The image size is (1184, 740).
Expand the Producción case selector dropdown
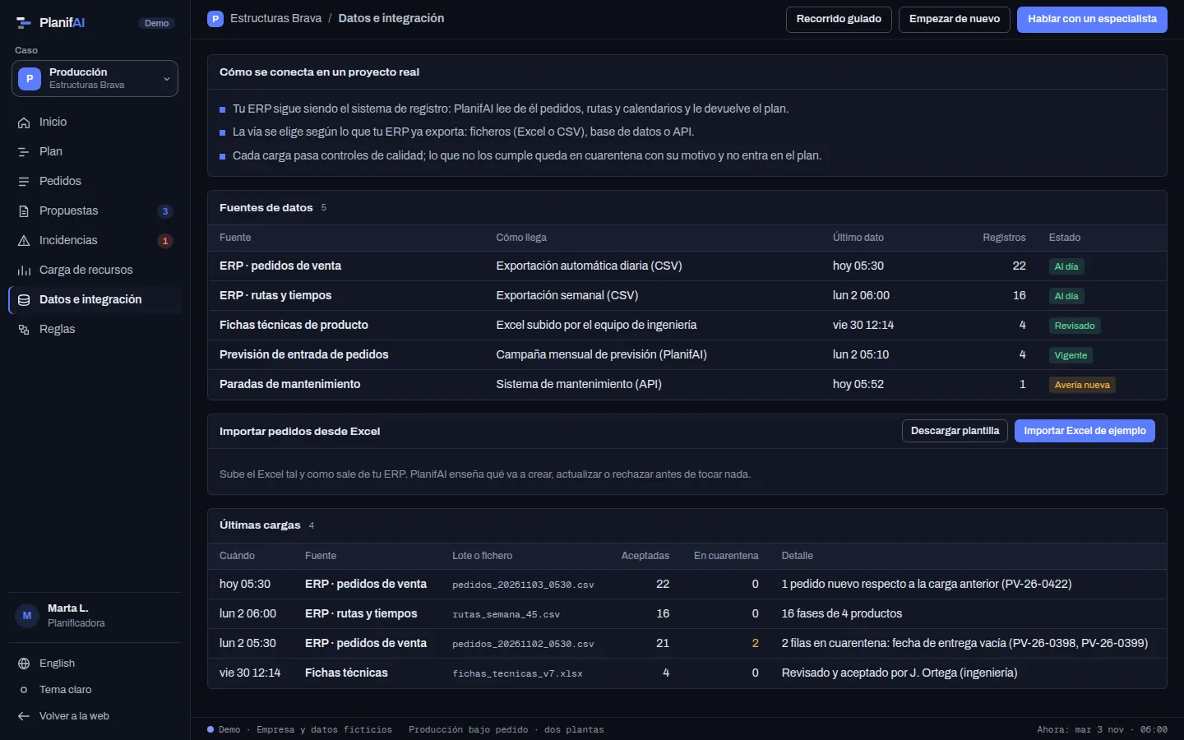(95, 78)
